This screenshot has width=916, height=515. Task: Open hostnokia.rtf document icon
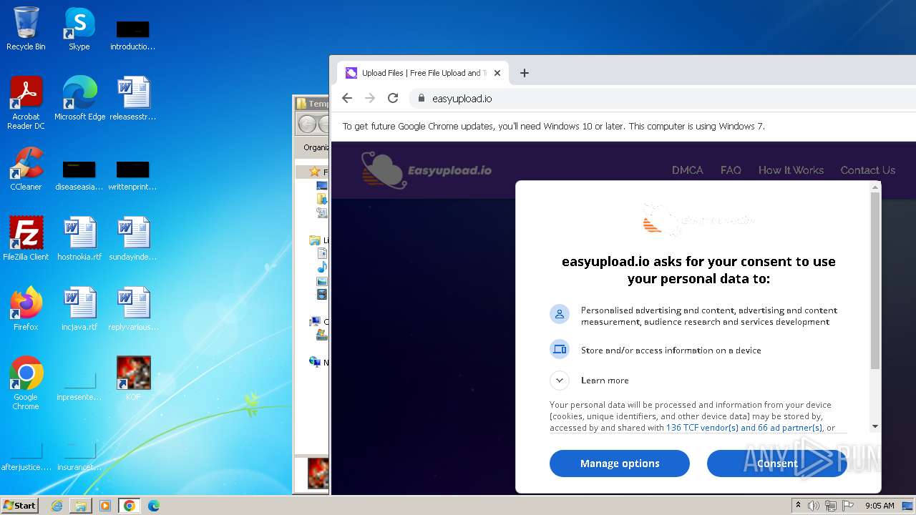click(79, 238)
